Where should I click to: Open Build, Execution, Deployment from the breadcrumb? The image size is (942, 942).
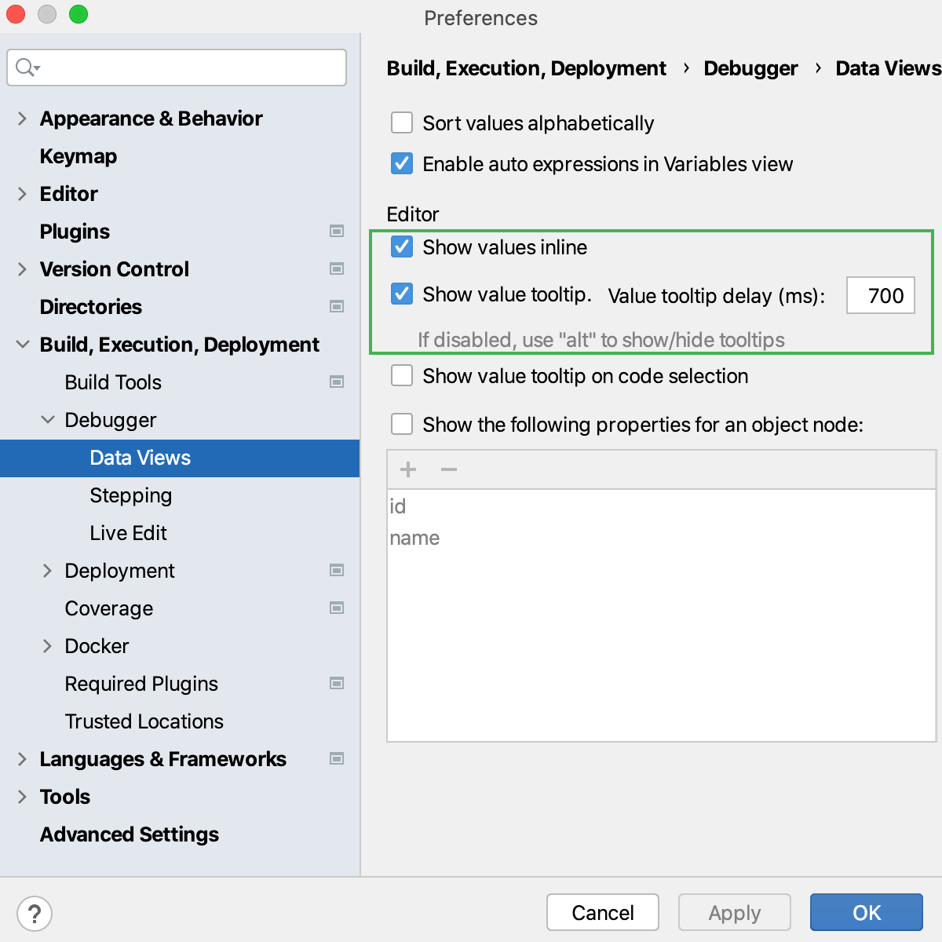526,68
